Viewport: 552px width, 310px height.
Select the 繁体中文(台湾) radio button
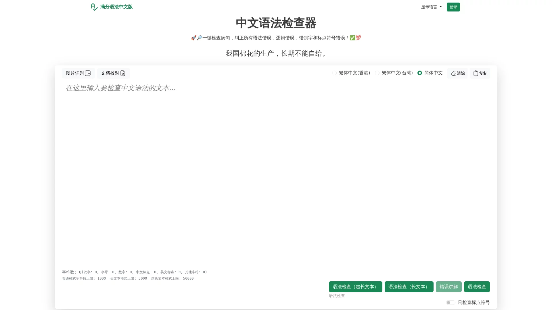pos(377,73)
